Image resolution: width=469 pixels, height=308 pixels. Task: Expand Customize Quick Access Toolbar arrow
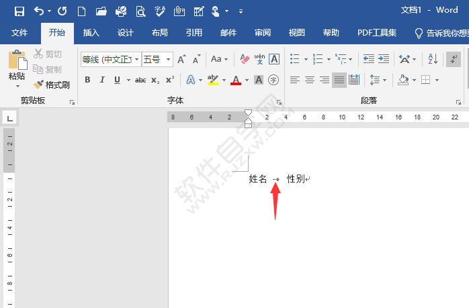241,11
